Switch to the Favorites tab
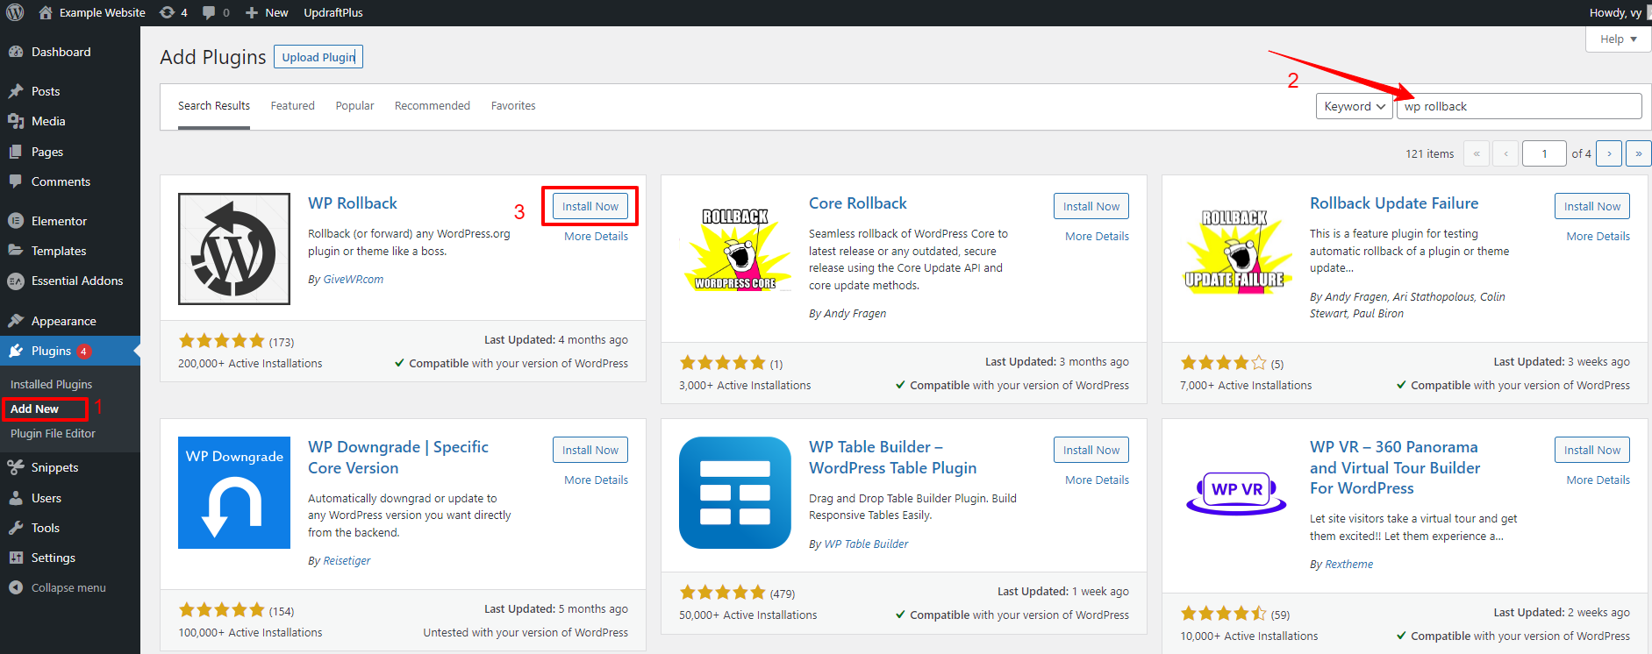 (513, 106)
